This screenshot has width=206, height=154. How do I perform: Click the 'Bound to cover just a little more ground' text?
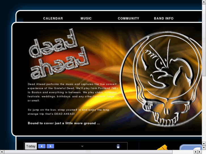(64, 123)
